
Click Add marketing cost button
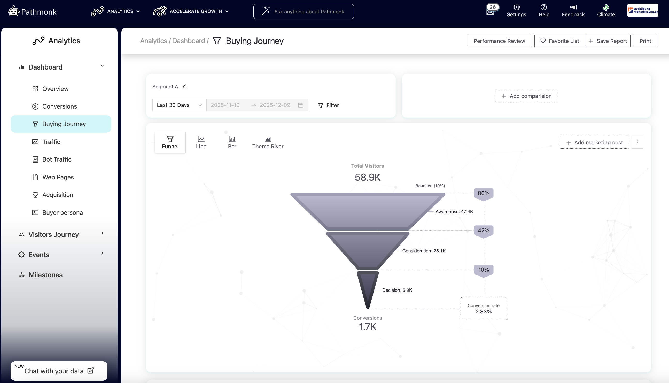point(594,143)
